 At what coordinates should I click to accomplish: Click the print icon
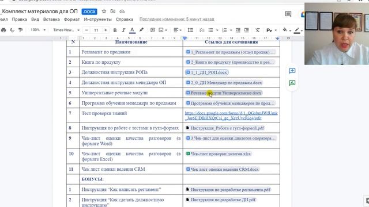pos(3,30)
